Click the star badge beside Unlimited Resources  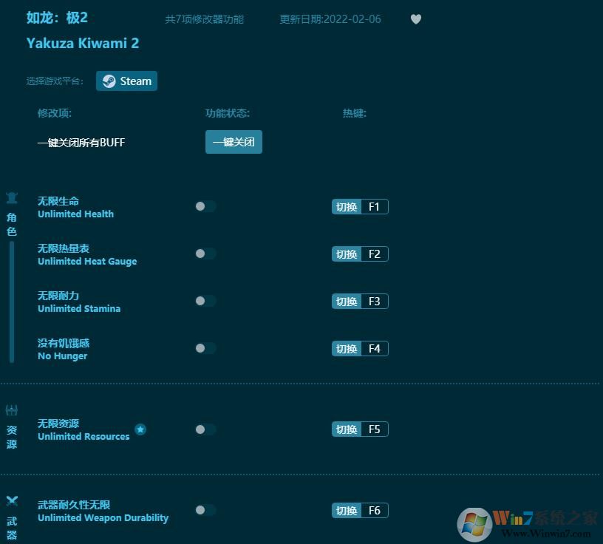click(140, 429)
